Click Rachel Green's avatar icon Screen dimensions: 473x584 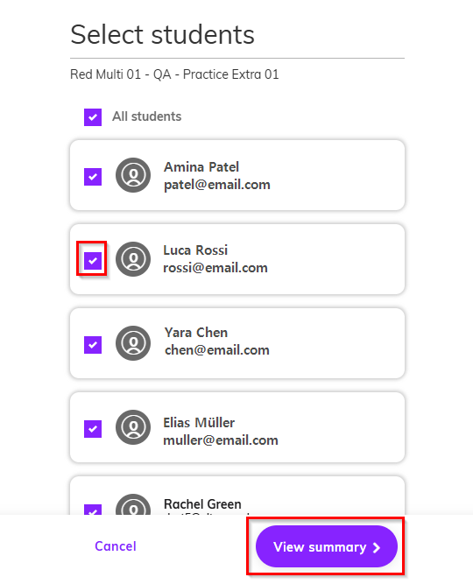coord(133,504)
